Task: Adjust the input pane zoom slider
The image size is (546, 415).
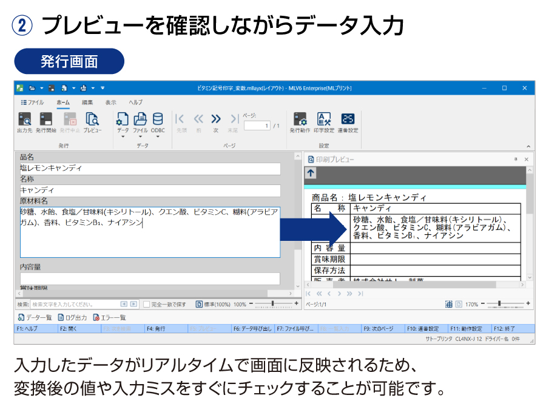Action: click(274, 304)
